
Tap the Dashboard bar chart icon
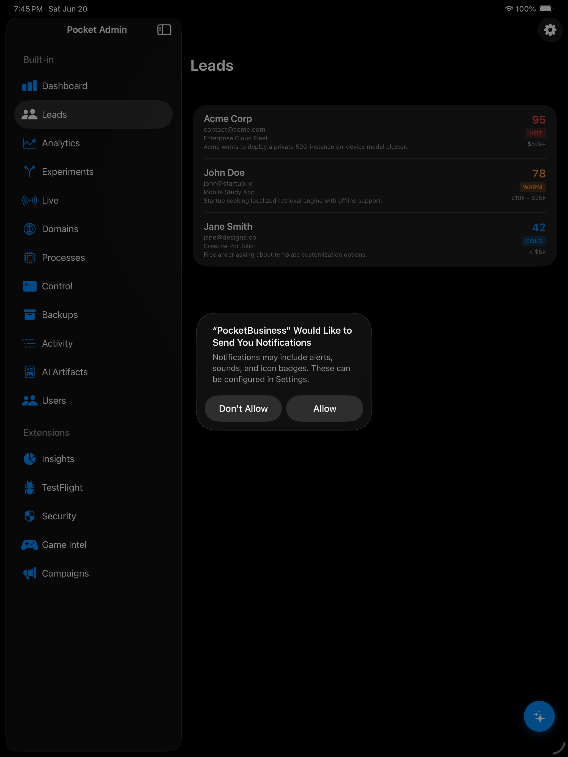[x=29, y=86]
